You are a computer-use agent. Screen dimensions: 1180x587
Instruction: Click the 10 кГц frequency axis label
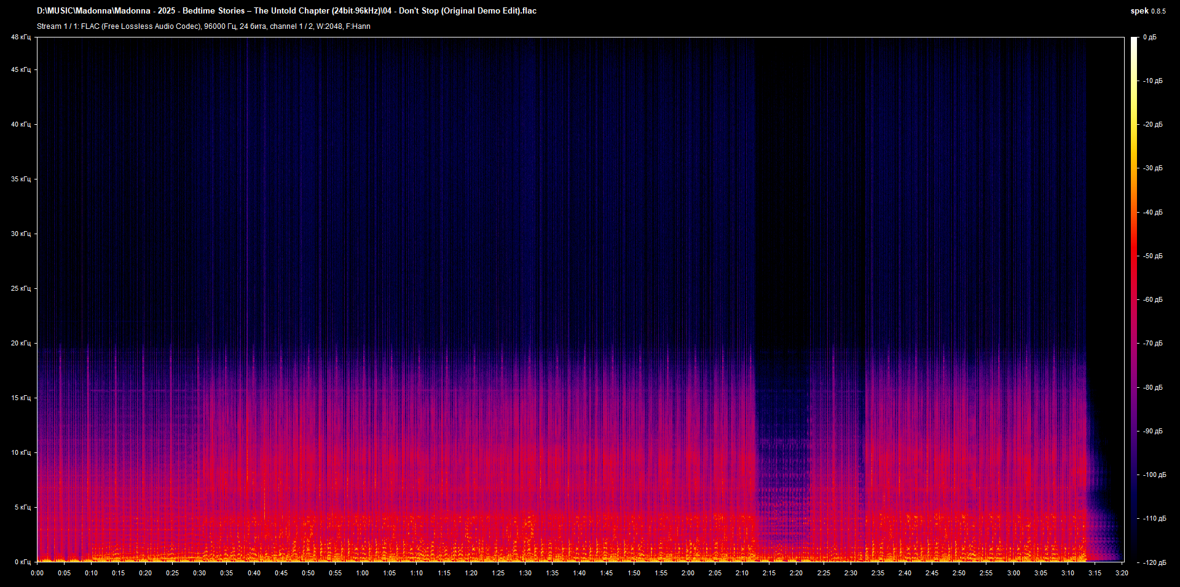[x=20, y=452]
